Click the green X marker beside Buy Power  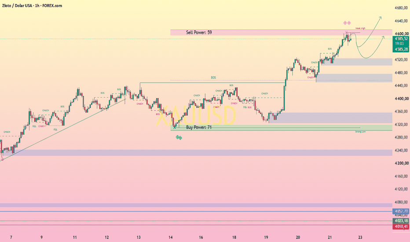(x=175, y=127)
